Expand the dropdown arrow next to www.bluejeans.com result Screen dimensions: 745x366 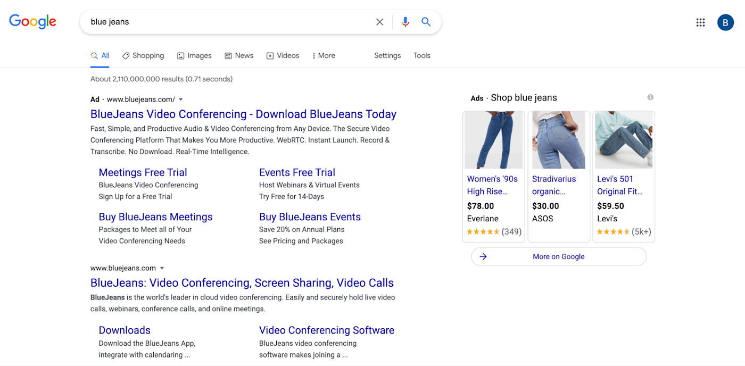(x=162, y=268)
